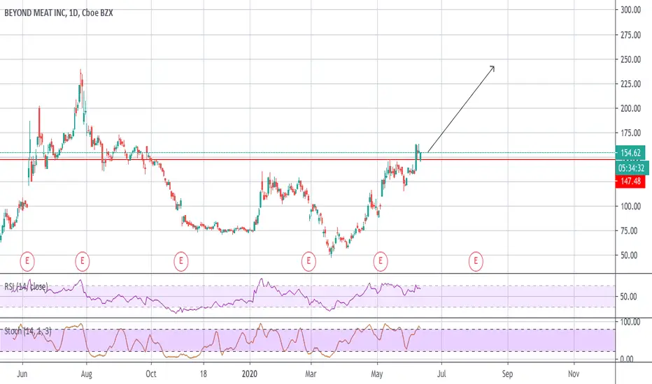Select the RSI (14, close) indicator label
This screenshot has width=652, height=384.
pos(26,286)
